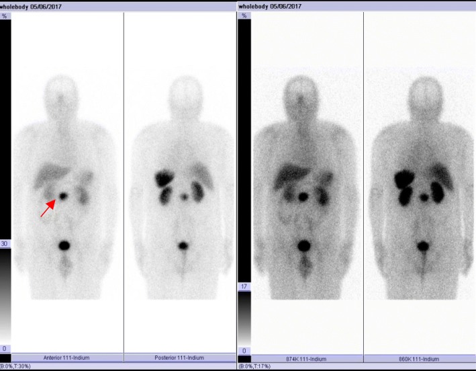476x371 pixels.
Task: Select the left posterior wholebody scan image
Action: pos(180,181)
